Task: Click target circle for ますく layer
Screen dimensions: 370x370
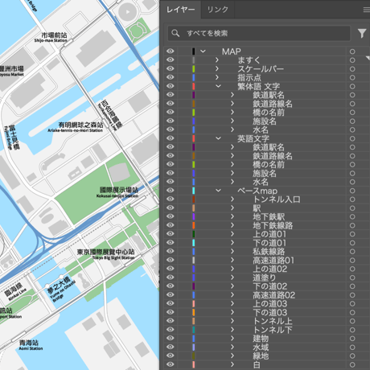Action: [x=352, y=60]
